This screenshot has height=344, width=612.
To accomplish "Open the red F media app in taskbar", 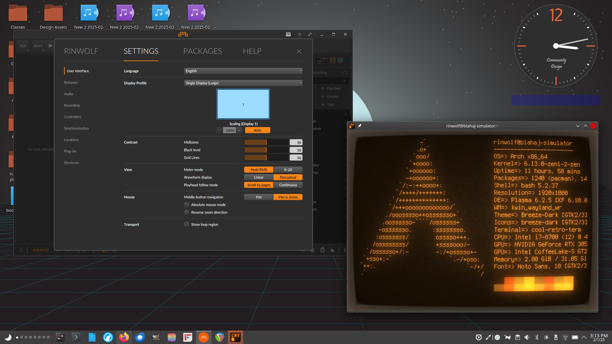I will click(188, 337).
